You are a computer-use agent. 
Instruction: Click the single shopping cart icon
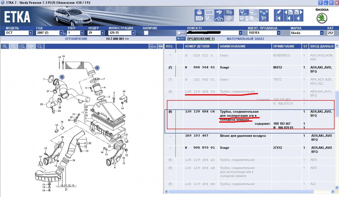[x=264, y=19]
